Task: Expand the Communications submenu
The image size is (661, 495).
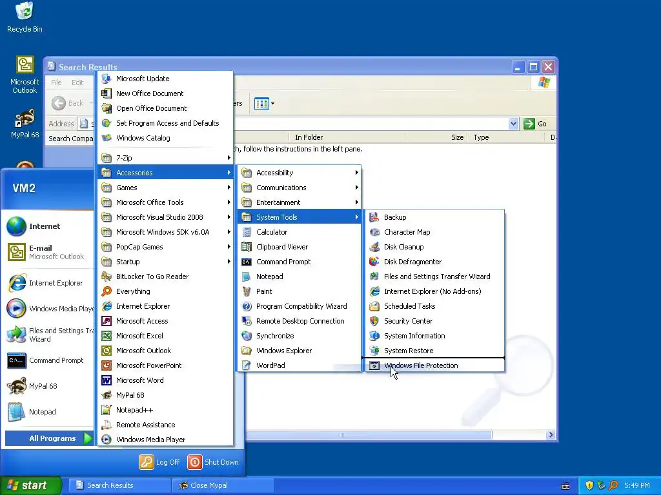Action: click(x=300, y=188)
